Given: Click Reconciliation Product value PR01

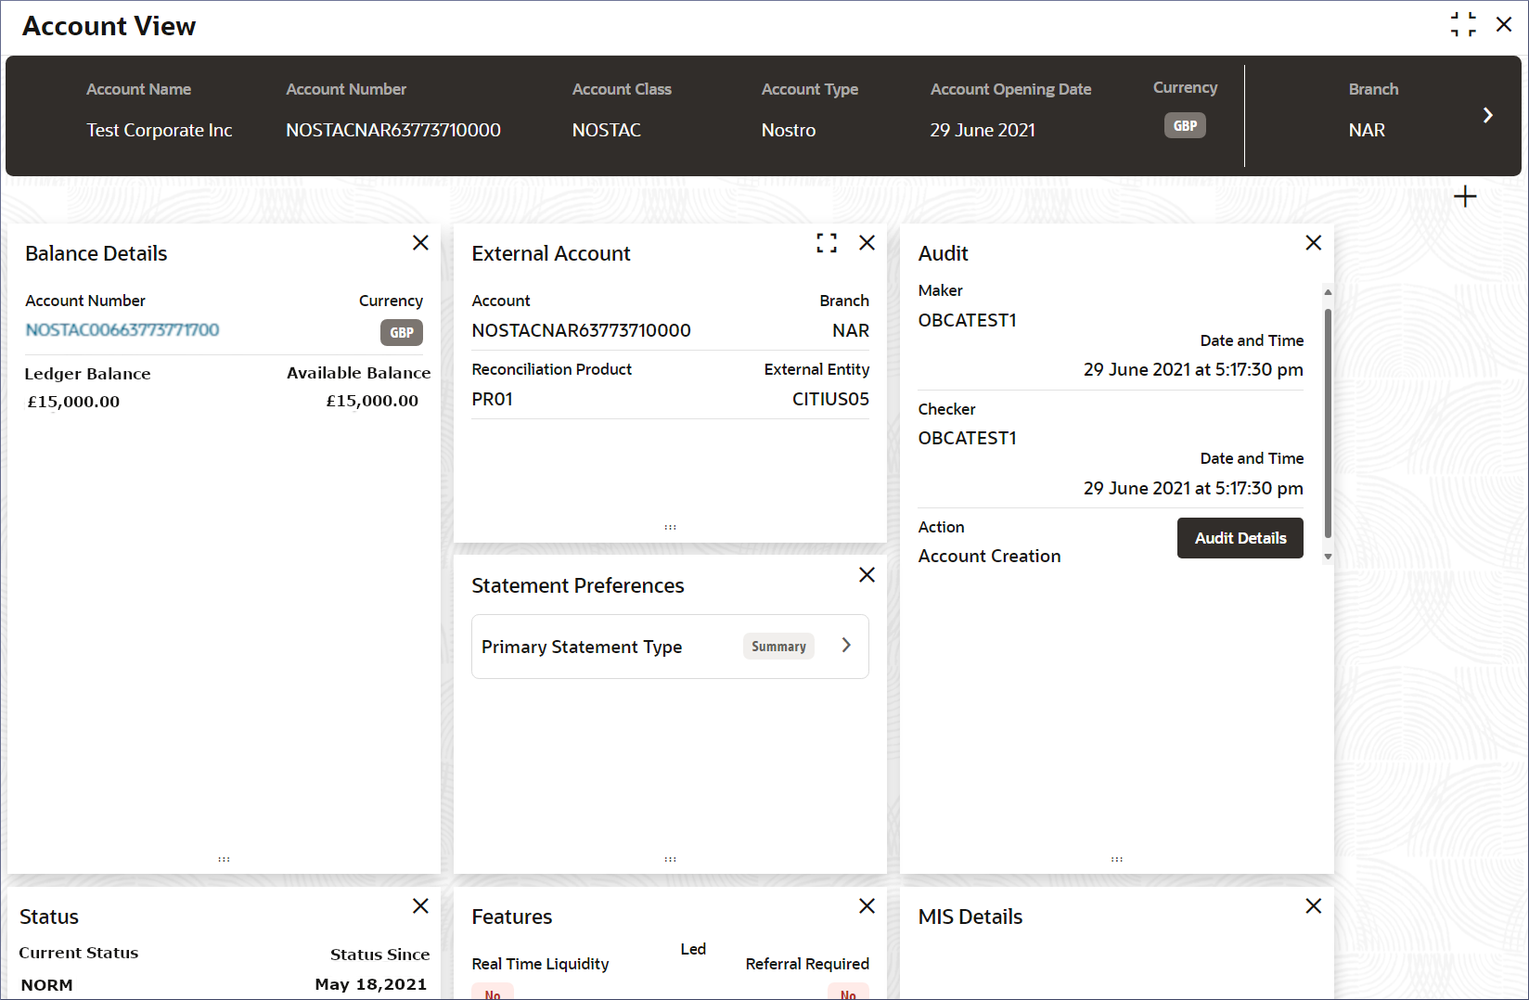Looking at the screenshot, I should tap(493, 399).
